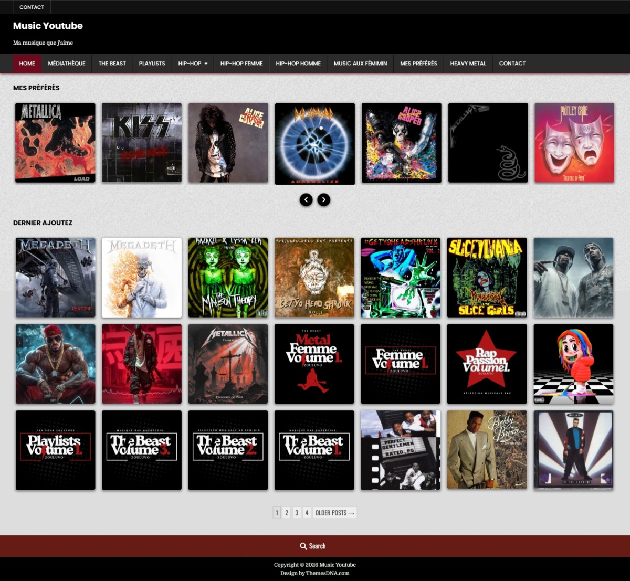This screenshot has height=581, width=630.
Task: Open Hip-Hop Homme menu item
Action: (298, 64)
